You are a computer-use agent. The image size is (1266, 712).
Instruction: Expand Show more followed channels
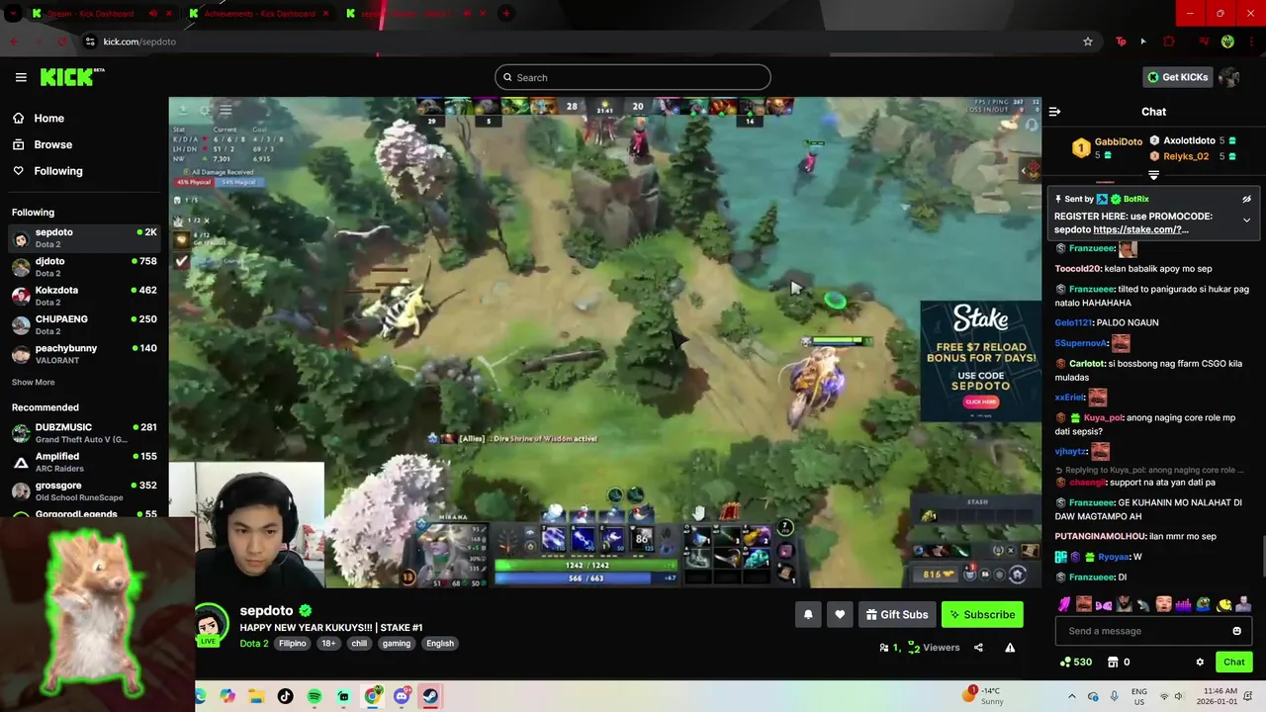[x=33, y=382]
